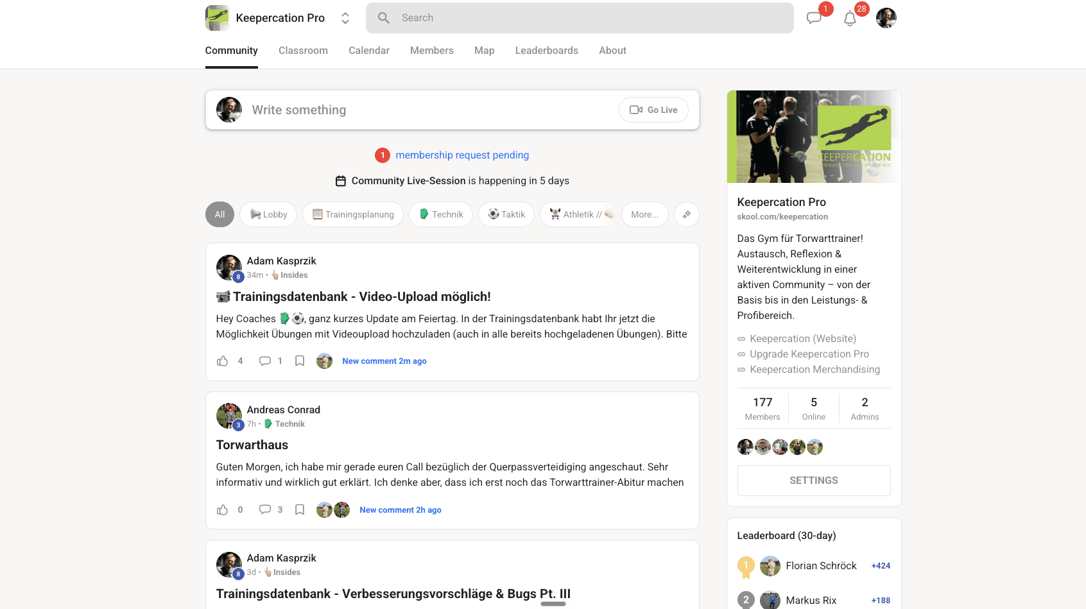Click Adam Kasprzik name on 3d post
Screen dimensions: 1086x609
282,558
